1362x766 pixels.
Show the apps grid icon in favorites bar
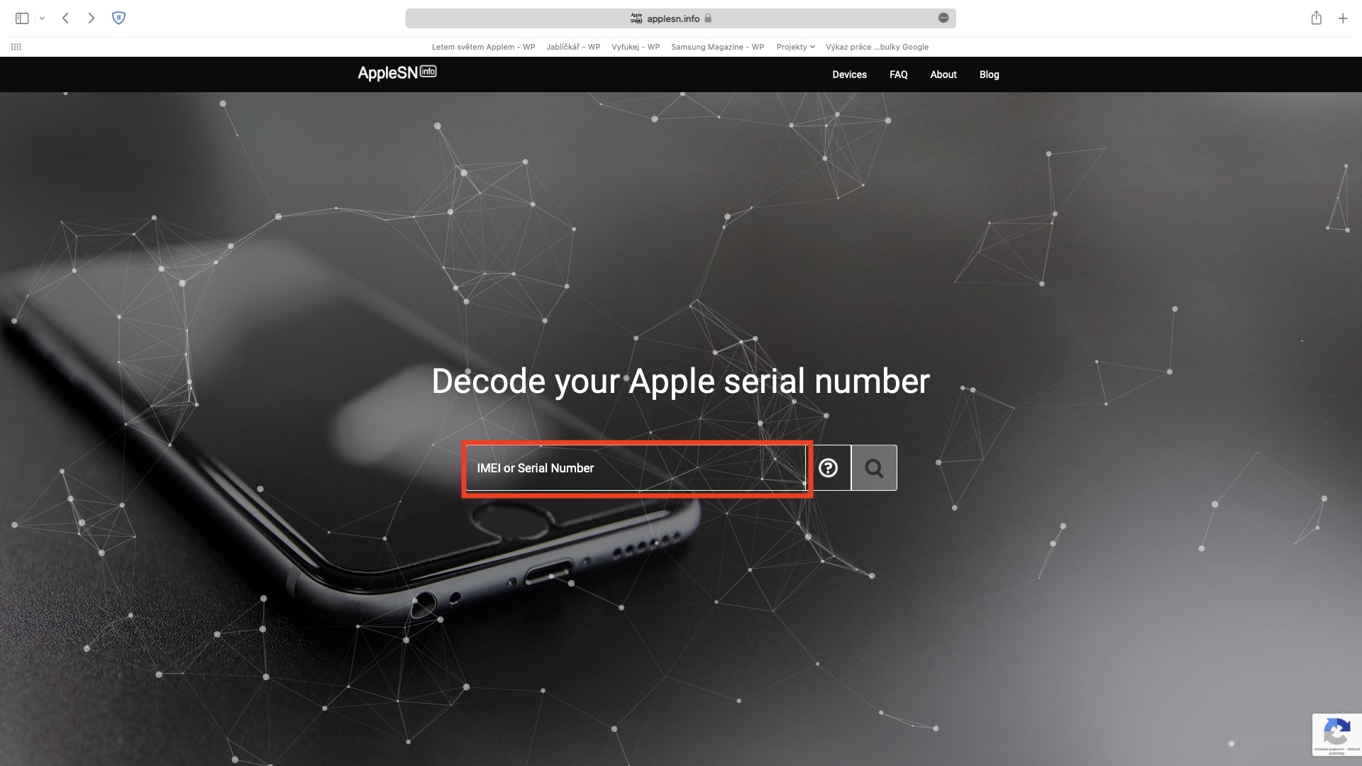coord(16,47)
